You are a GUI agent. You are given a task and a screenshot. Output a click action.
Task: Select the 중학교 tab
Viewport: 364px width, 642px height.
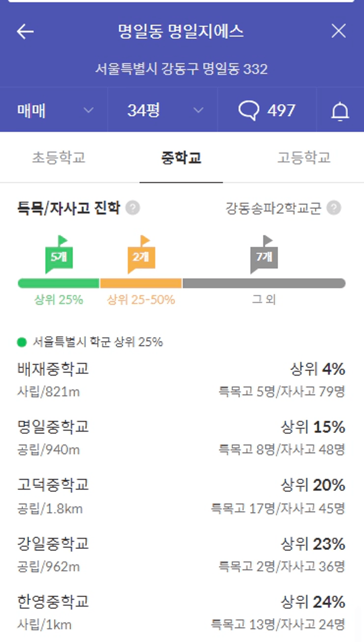coord(181,157)
